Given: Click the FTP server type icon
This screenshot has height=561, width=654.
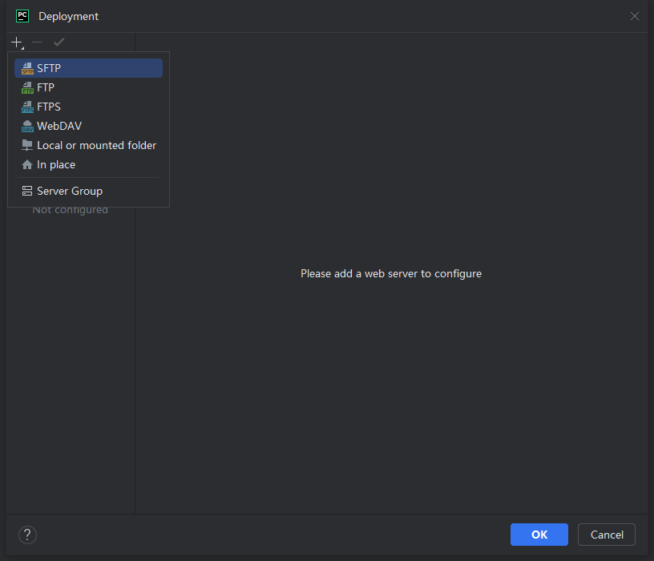Looking at the screenshot, I should (x=27, y=87).
